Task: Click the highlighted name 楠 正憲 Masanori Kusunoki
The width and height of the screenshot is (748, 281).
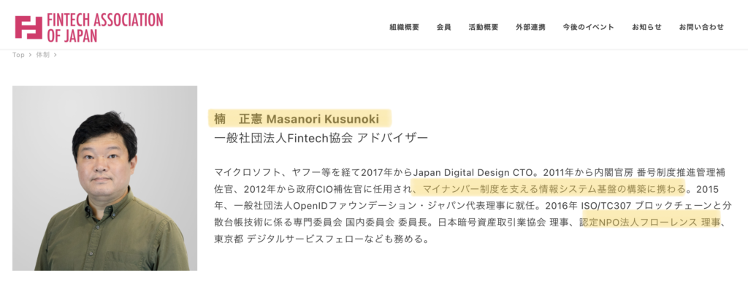Action: pos(299,118)
